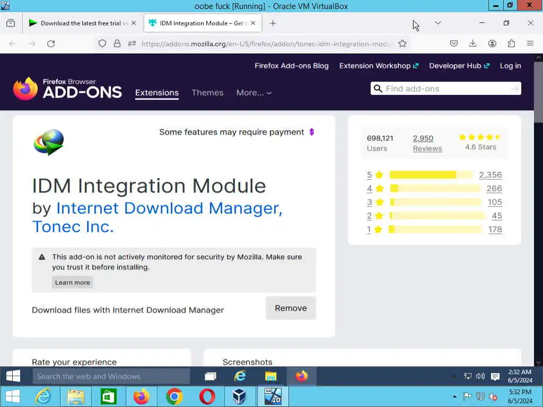Screen dimensions: 543x407
Task: Open the 2,356 five-star reviews count
Action: [x=491, y=175]
